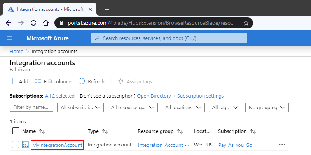Go to browser home page icon
This screenshot has width=311, height=155.
pyautogui.click(x=45, y=23)
